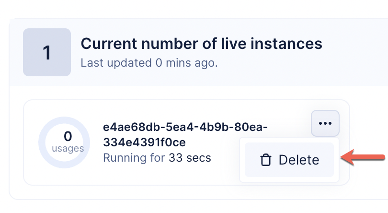Click the zero inside the usage ring
388x213 pixels.
68,137
